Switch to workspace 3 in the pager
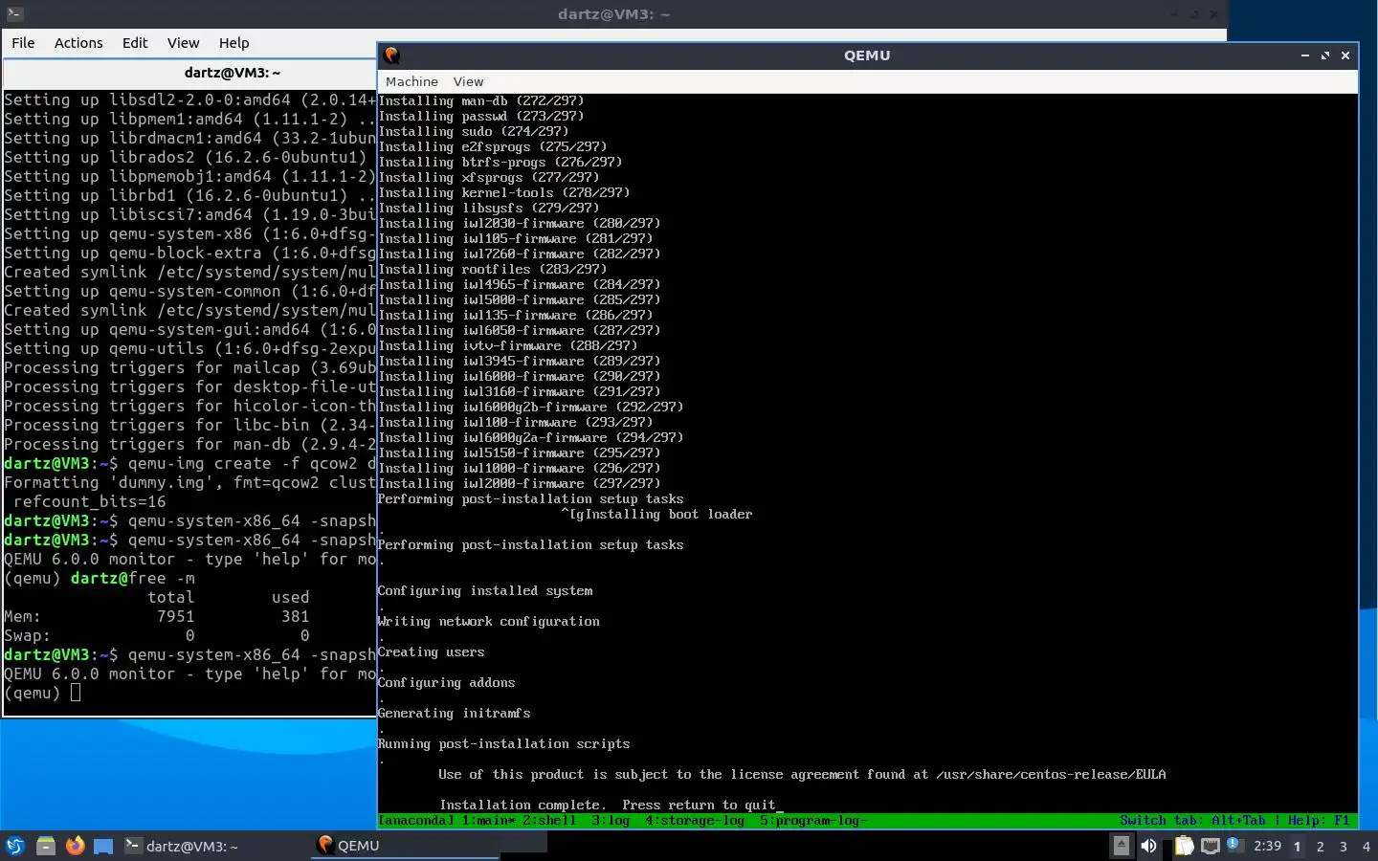The width and height of the screenshot is (1378, 861). (x=1344, y=847)
